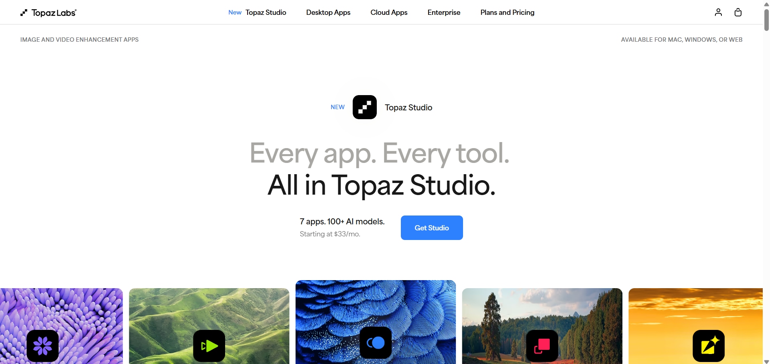Go to Plans and Pricing

click(x=507, y=12)
